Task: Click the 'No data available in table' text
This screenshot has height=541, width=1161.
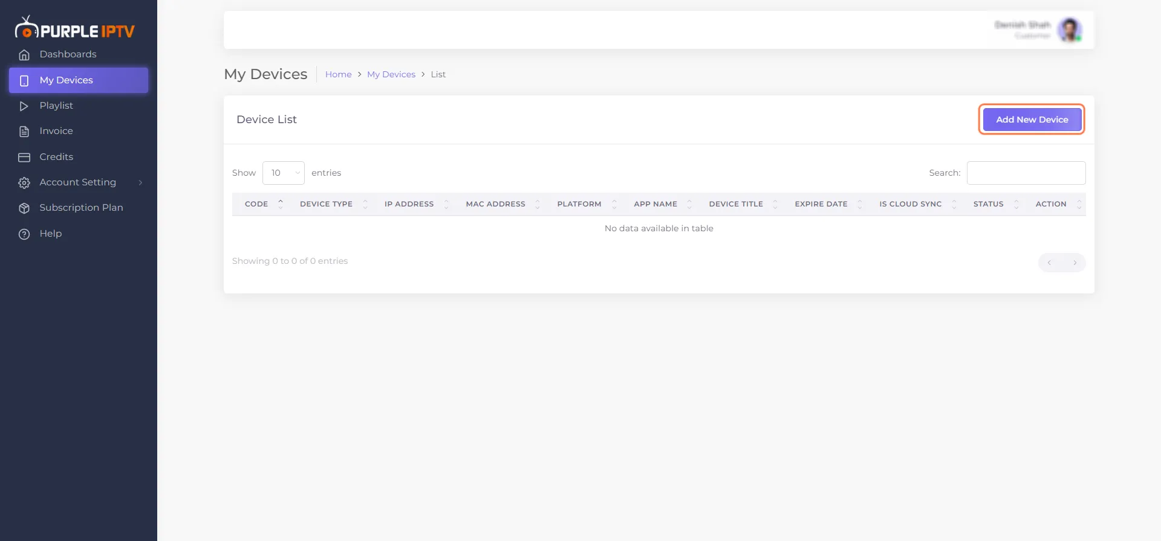Action: 659,228
